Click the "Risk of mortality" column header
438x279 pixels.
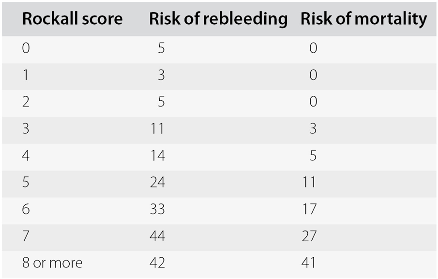click(363, 19)
